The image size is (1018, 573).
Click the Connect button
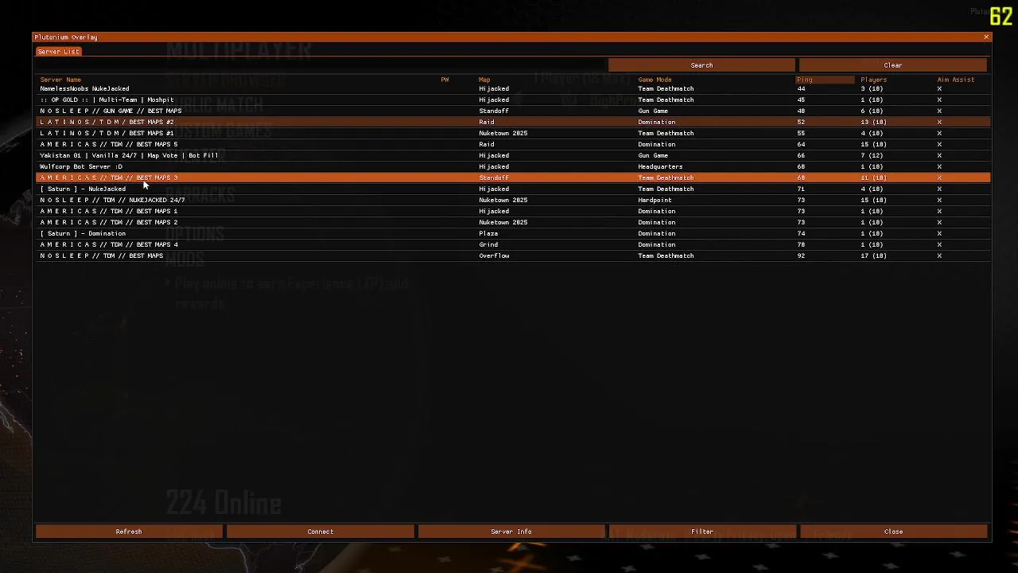(321, 532)
